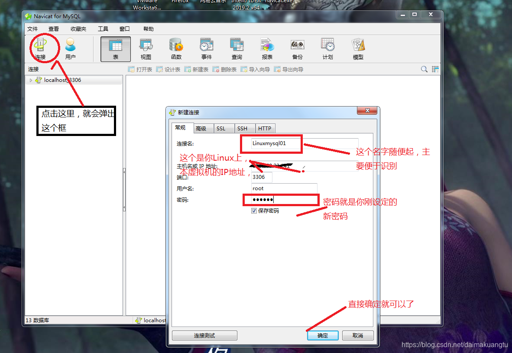Close the 新建连接 dialog
512x353 pixels.
tap(367, 111)
